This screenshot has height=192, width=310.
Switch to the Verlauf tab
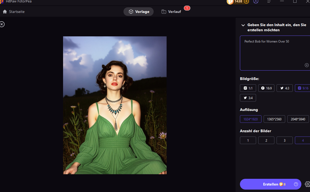coord(171,12)
